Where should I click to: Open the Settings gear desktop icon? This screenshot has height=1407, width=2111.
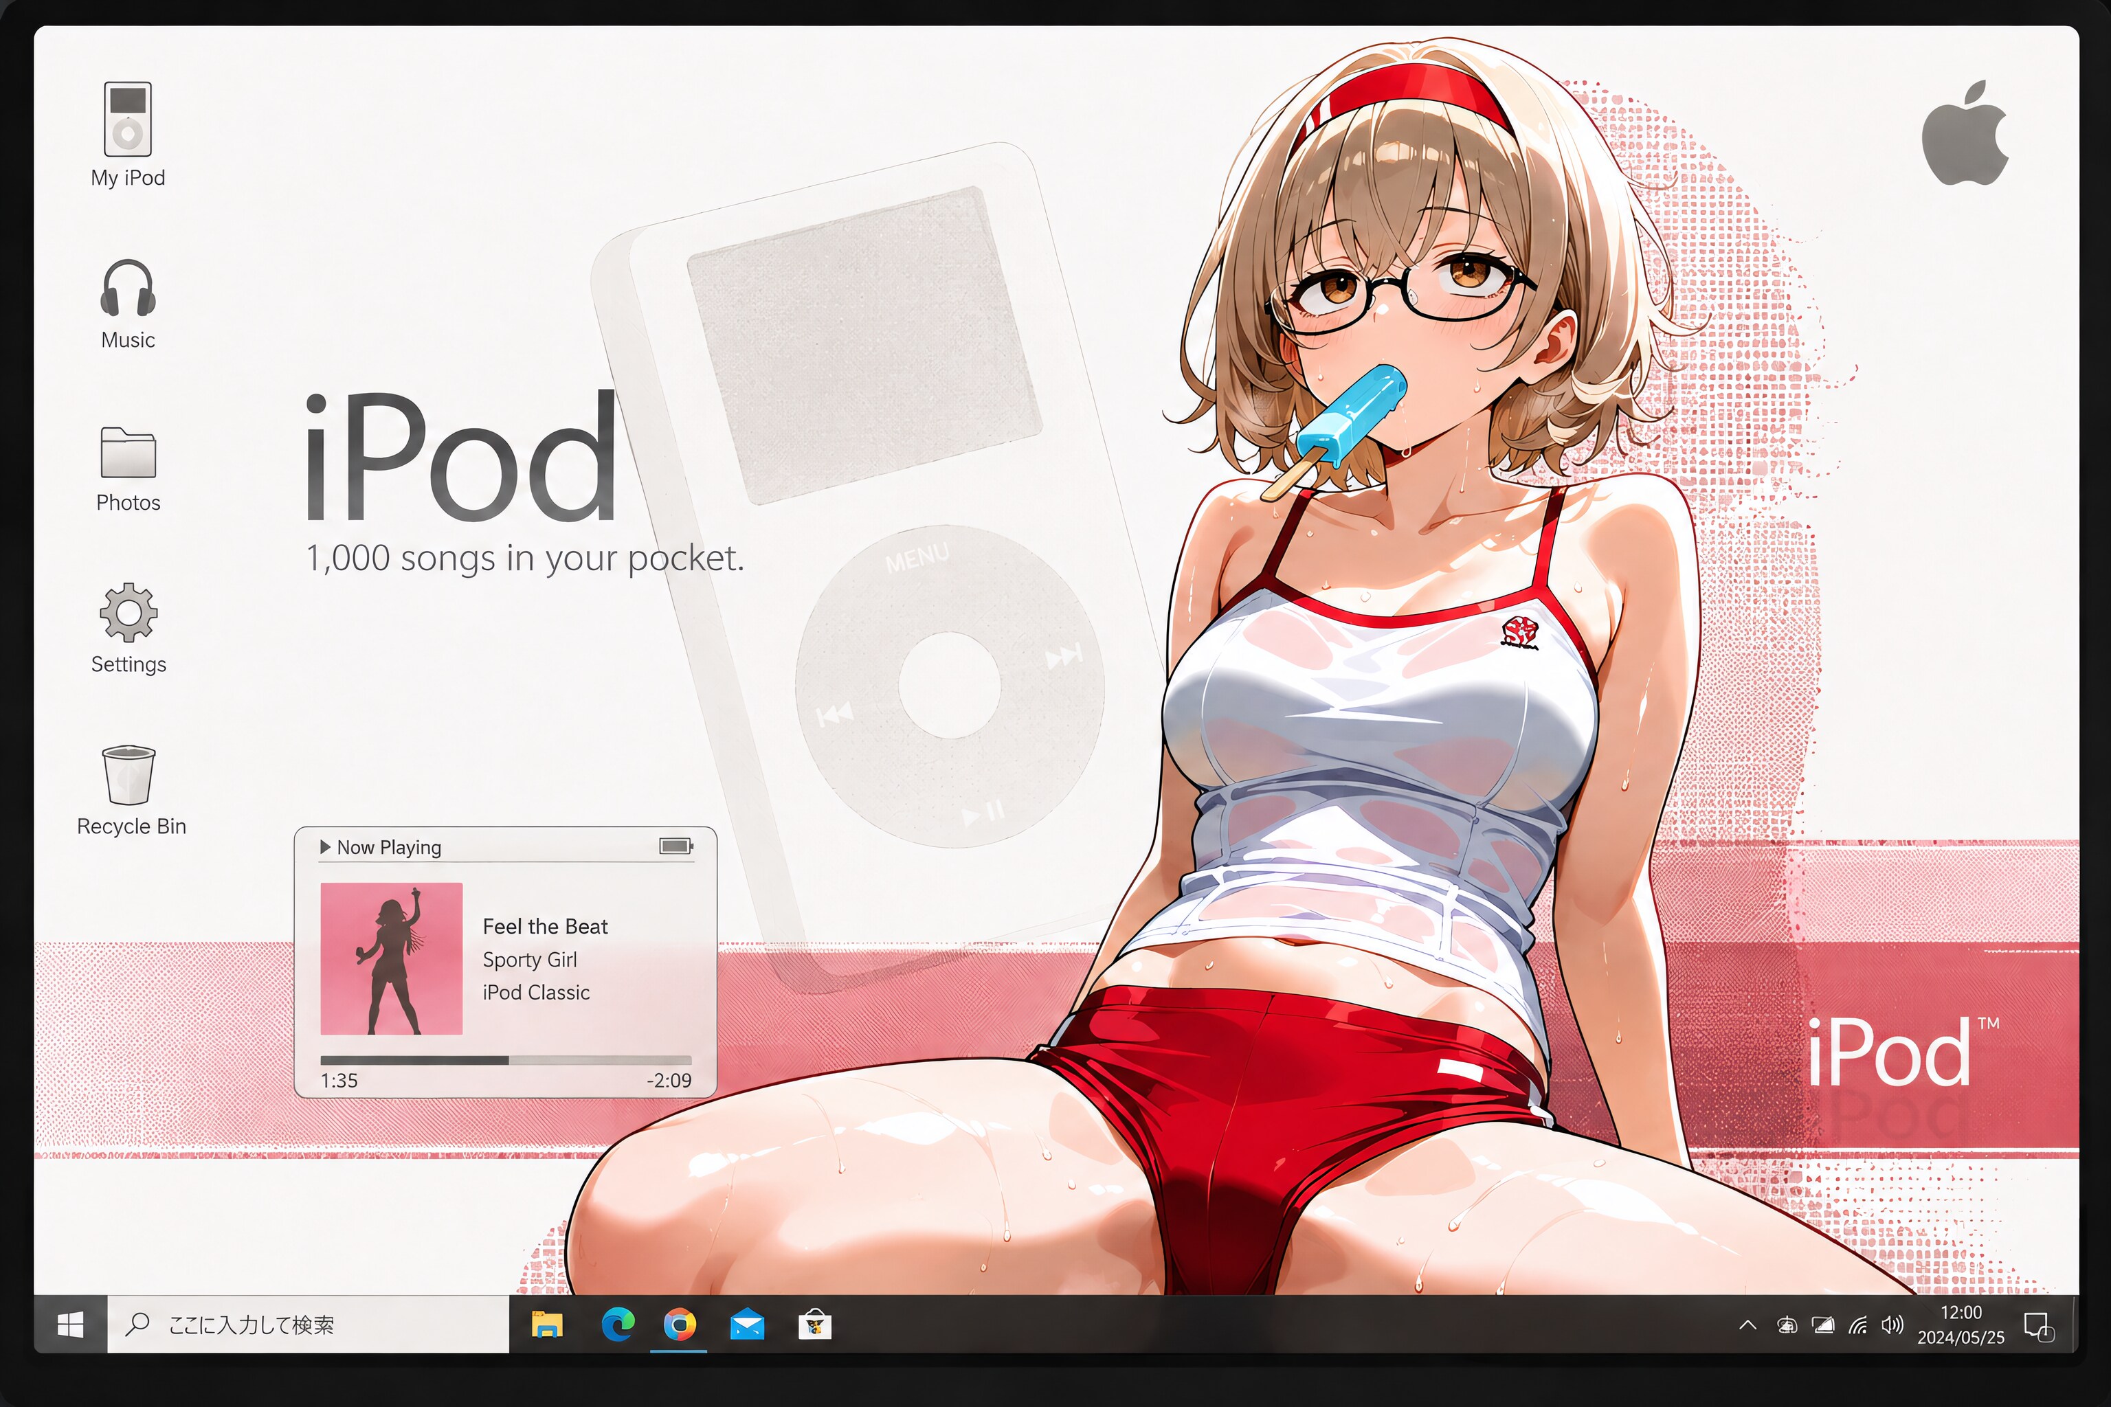tap(129, 628)
